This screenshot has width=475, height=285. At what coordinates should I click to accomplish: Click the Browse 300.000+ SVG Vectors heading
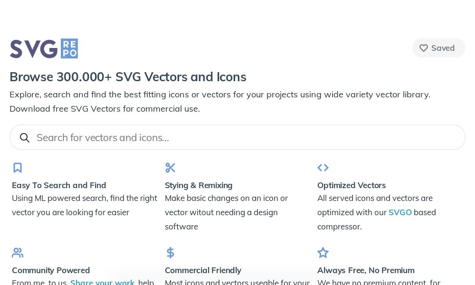pyautogui.click(x=128, y=76)
